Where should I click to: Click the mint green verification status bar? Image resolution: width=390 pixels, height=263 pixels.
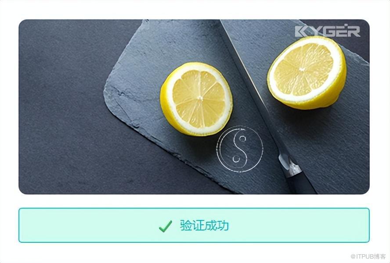(x=194, y=225)
